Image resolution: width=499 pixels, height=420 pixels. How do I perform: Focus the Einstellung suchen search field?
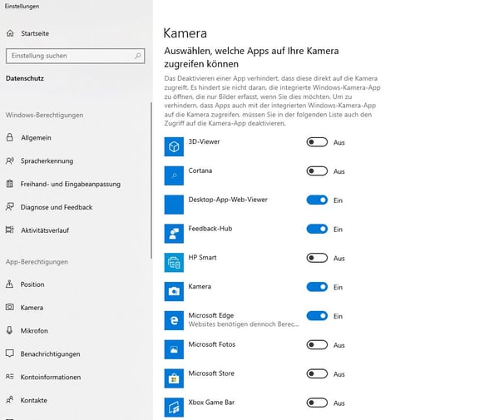point(75,56)
